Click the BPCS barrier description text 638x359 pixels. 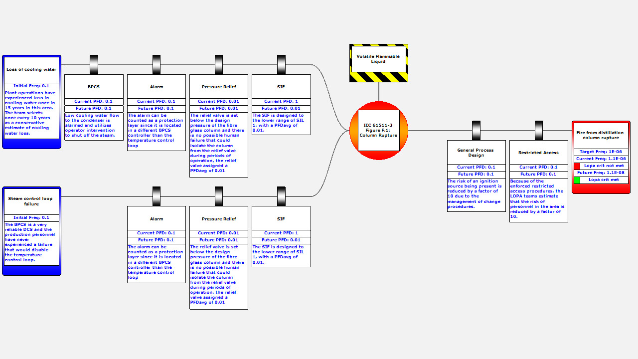94,126
